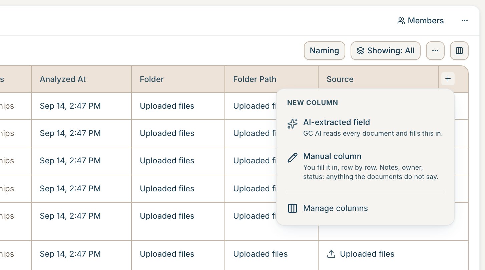This screenshot has height=270, width=485.
Task: Click Uploaded files in the Source column
Action: click(367, 254)
